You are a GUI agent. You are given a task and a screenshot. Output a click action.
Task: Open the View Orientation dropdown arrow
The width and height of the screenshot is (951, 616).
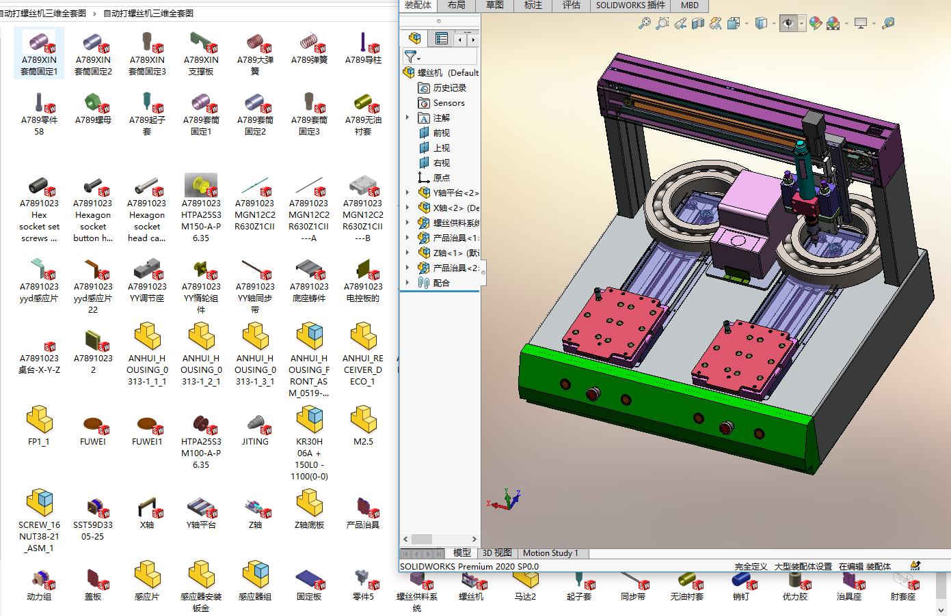click(x=746, y=24)
